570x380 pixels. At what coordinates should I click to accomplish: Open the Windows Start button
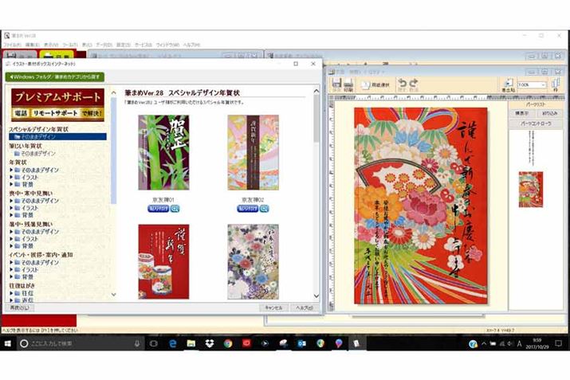point(8,343)
